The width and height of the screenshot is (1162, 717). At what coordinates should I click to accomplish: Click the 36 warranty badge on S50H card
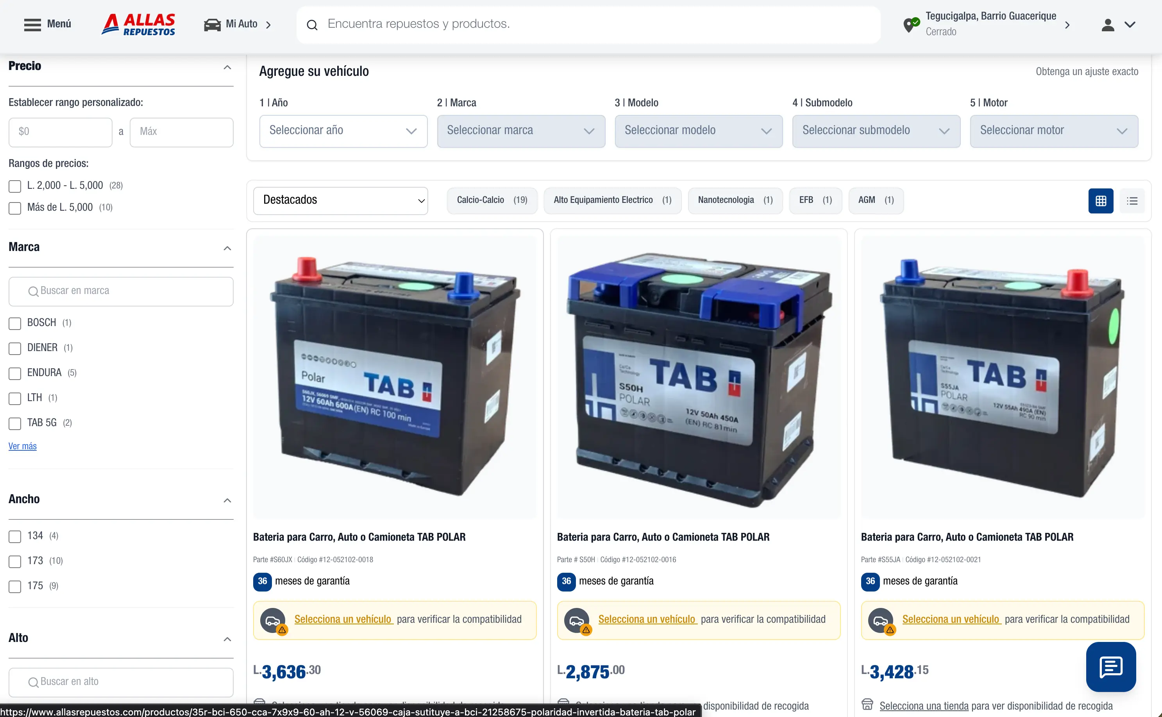566,581
